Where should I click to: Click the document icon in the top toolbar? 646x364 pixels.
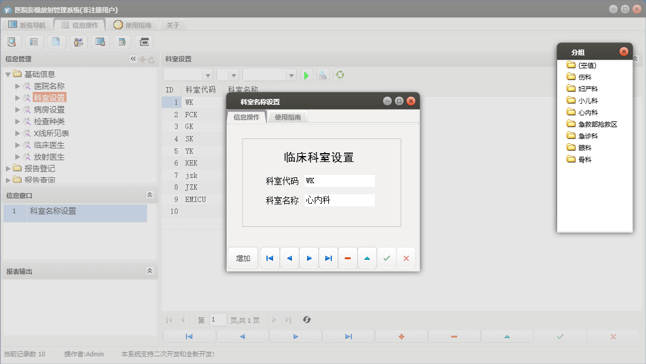[x=56, y=42]
